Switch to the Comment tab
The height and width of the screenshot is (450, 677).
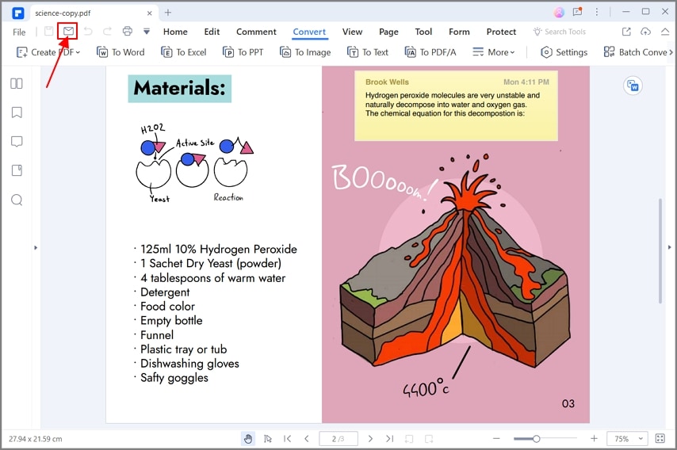[x=256, y=32]
